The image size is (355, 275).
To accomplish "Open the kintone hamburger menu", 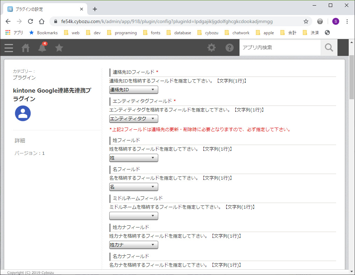I will coord(9,48).
